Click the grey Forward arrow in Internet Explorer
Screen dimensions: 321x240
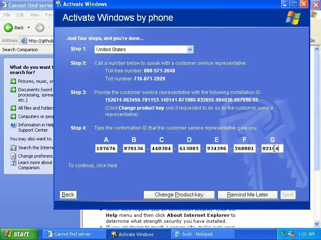(x=40, y=28)
